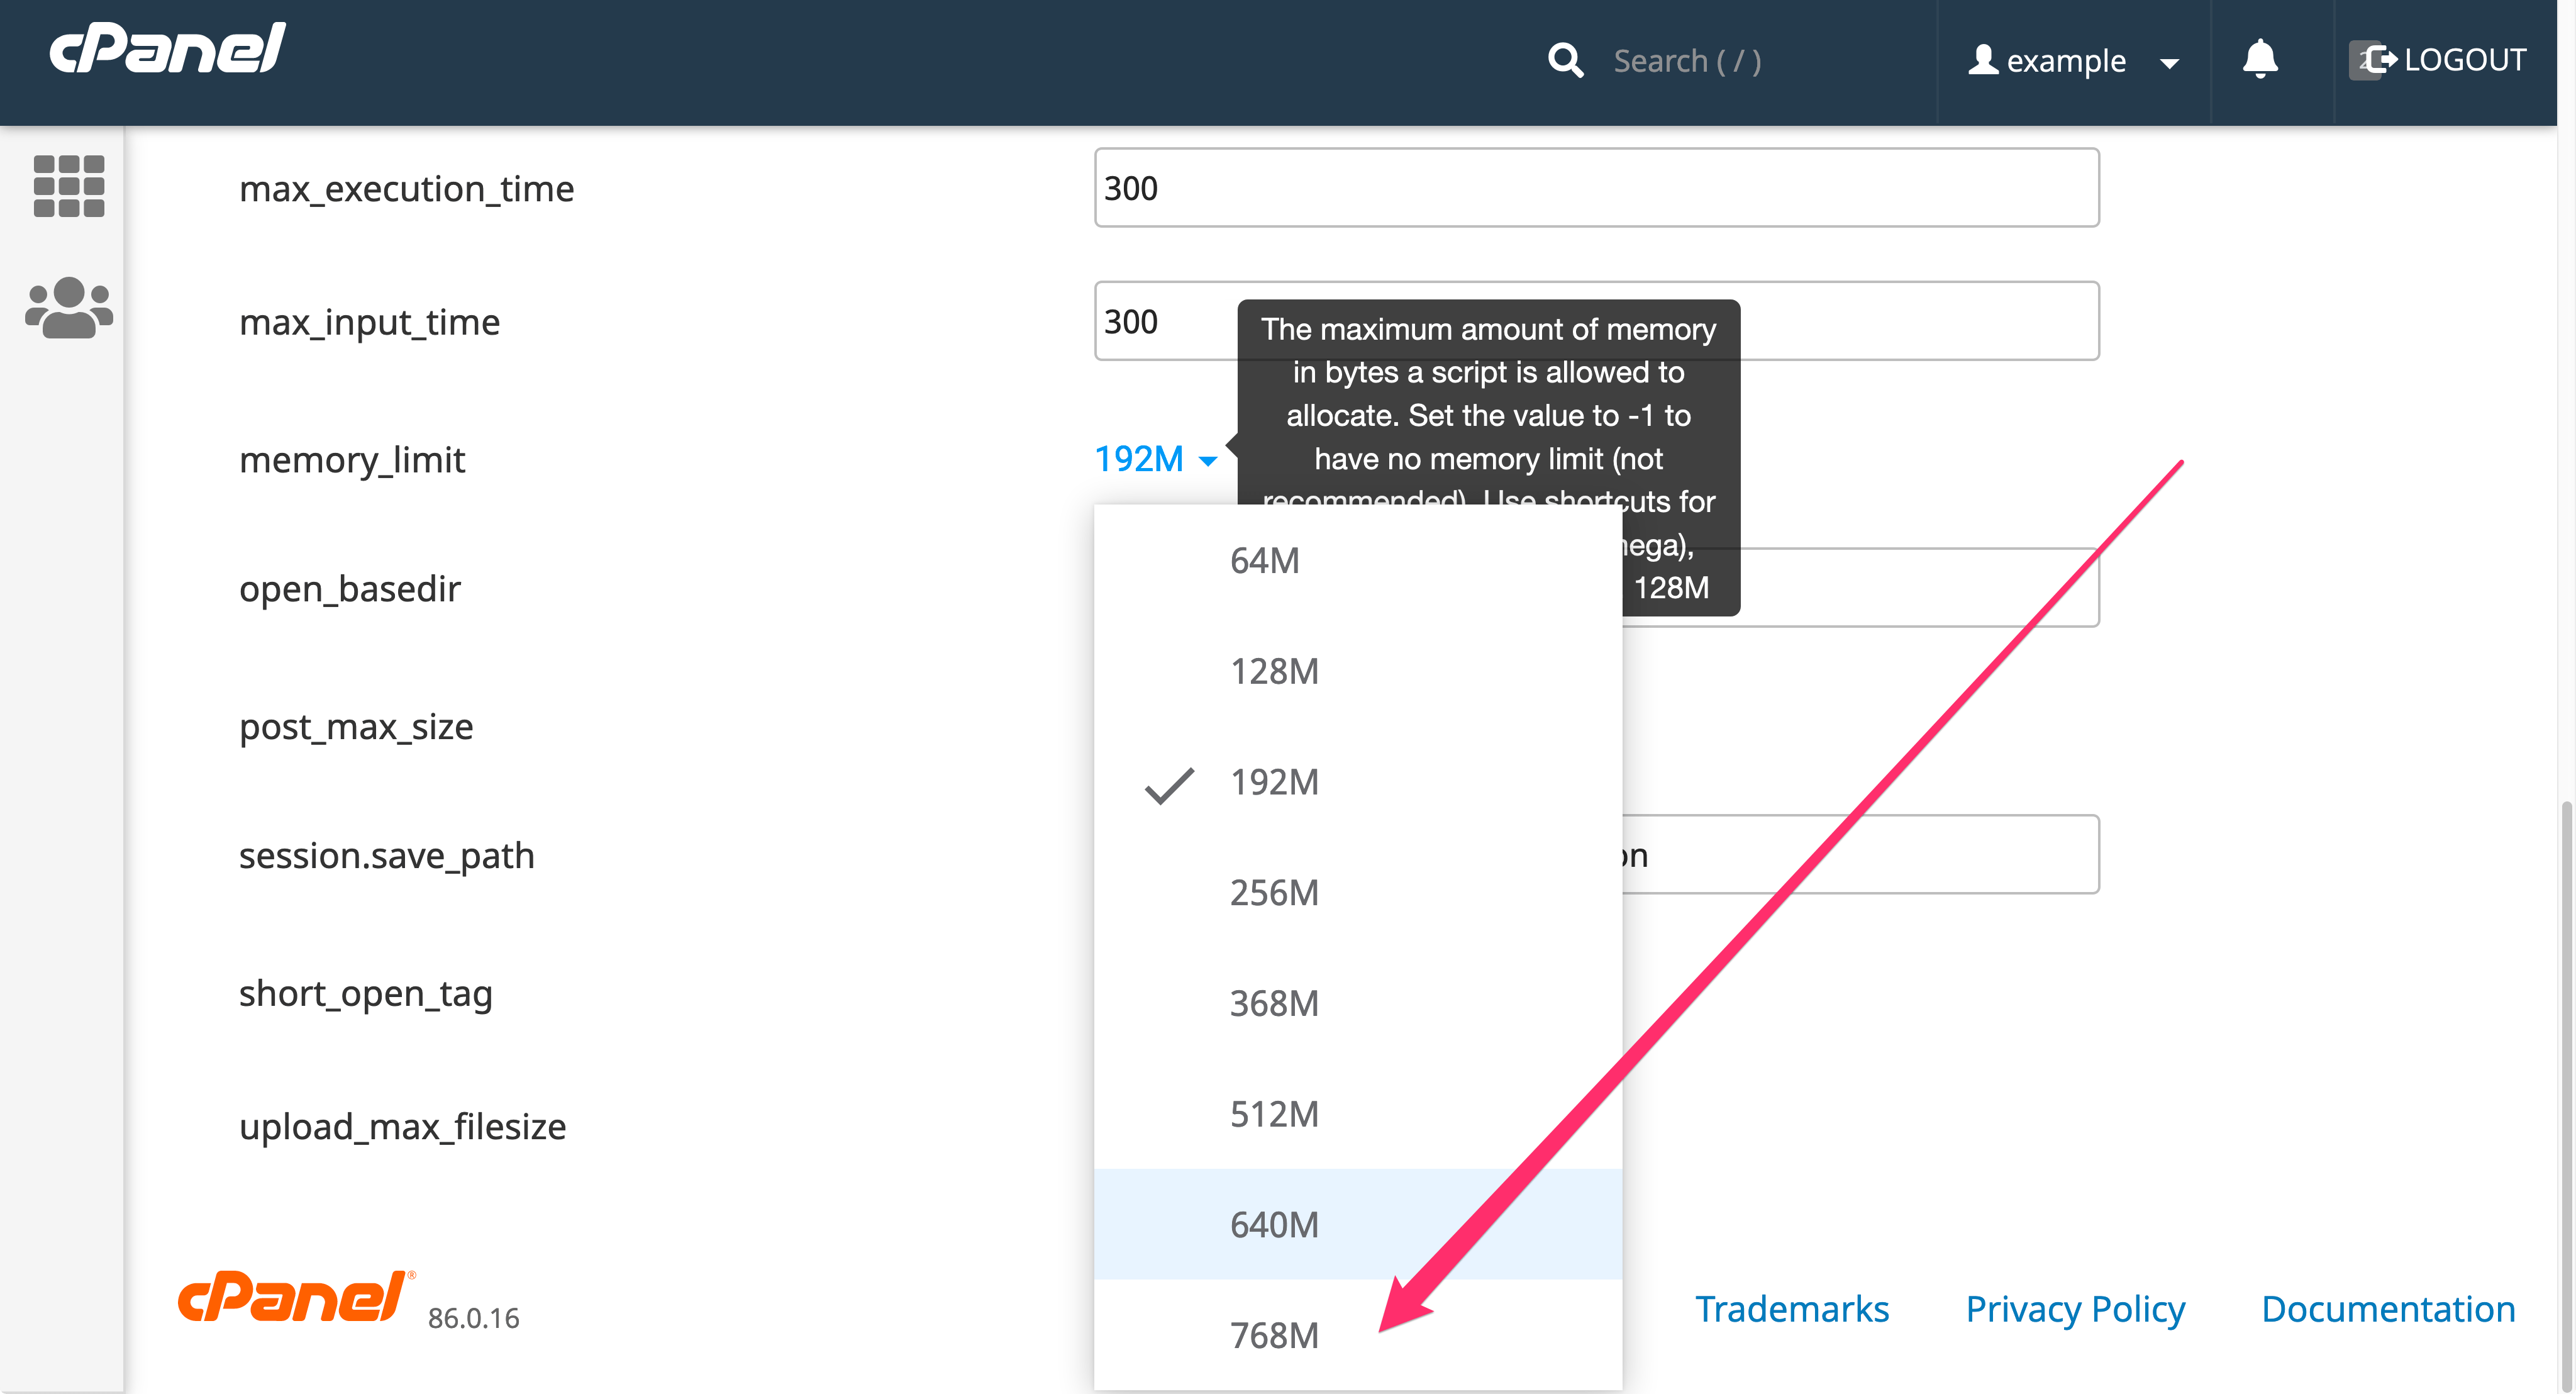Image resolution: width=2576 pixels, height=1394 pixels.
Task: Open User Manager people icon
Action: click(68, 308)
